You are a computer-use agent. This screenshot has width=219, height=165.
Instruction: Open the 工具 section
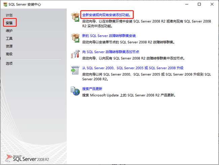click(x=9, y=38)
